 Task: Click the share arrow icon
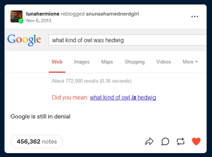(x=149, y=141)
